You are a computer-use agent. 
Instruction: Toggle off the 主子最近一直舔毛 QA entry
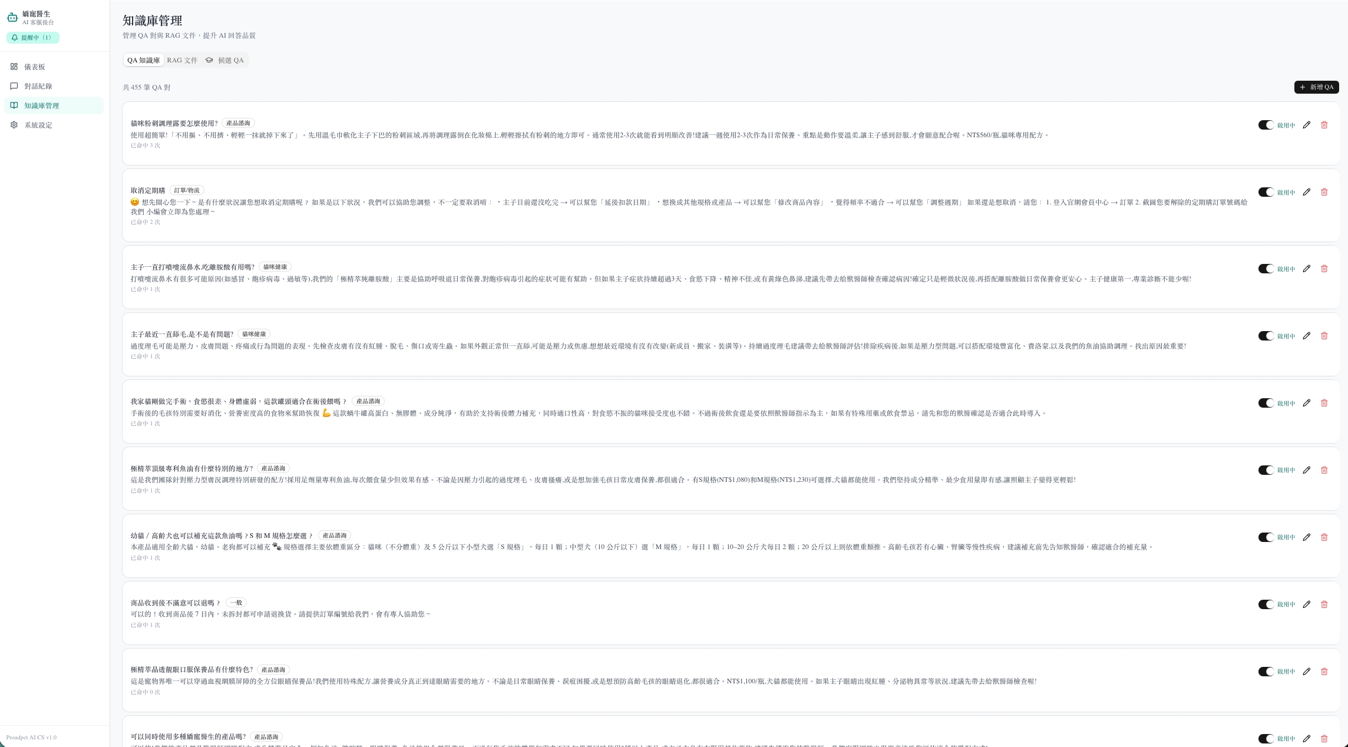[1266, 336]
